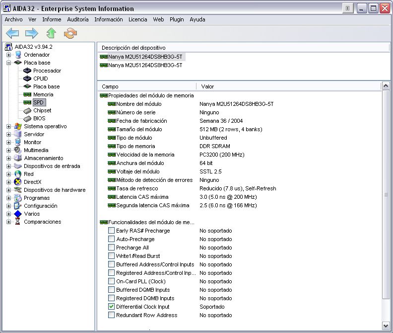Expand the Servidor node

coord(9,134)
